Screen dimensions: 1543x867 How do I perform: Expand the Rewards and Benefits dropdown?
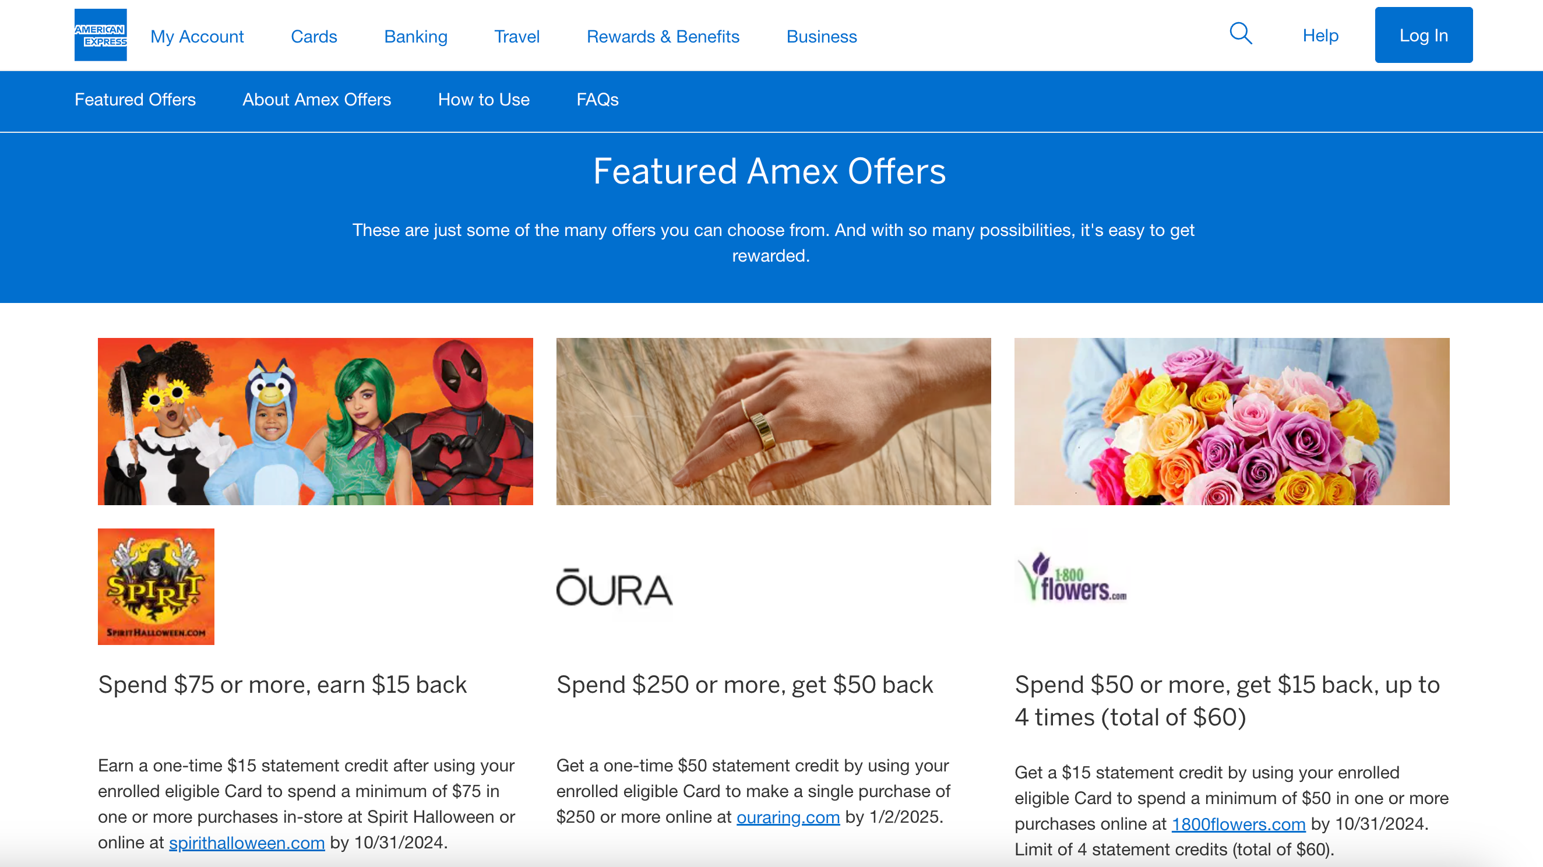(x=663, y=36)
